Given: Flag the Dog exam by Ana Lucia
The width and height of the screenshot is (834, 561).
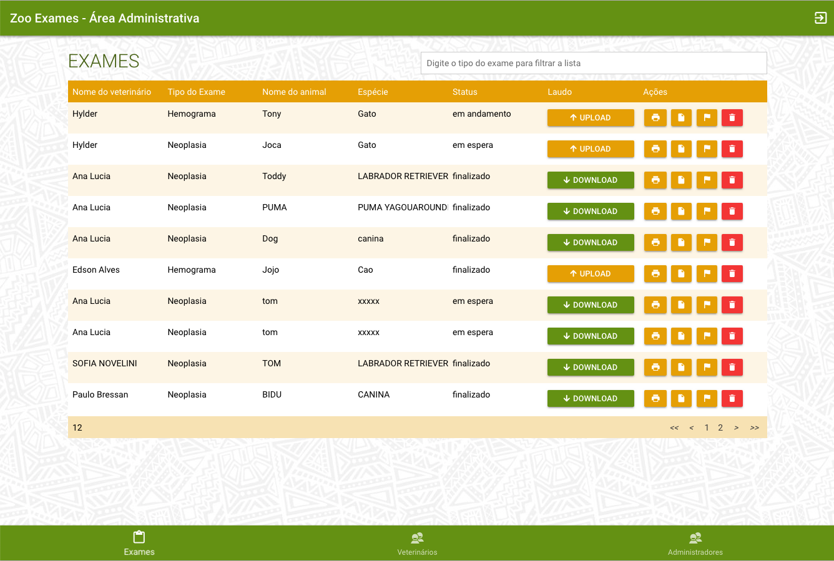Looking at the screenshot, I should (707, 243).
